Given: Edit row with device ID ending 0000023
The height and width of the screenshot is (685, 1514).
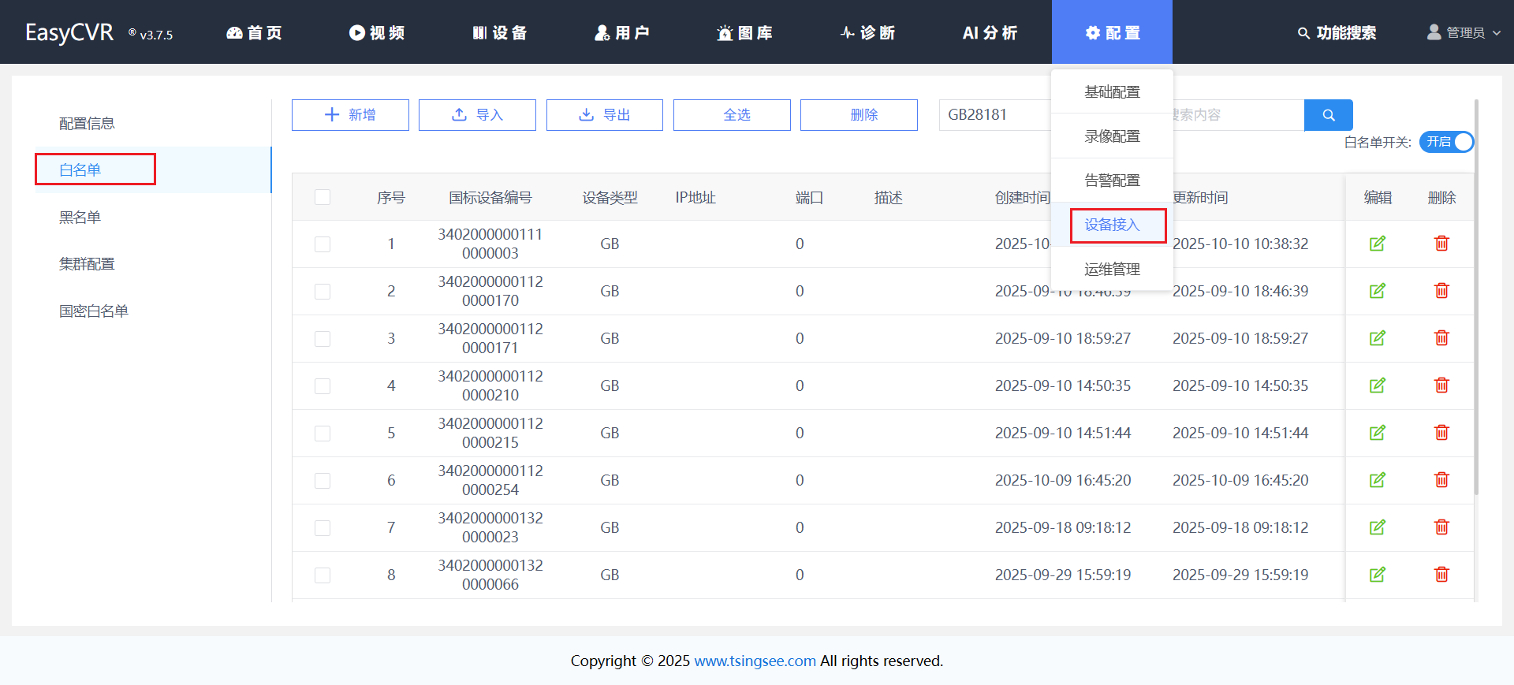Looking at the screenshot, I should pos(1378,527).
